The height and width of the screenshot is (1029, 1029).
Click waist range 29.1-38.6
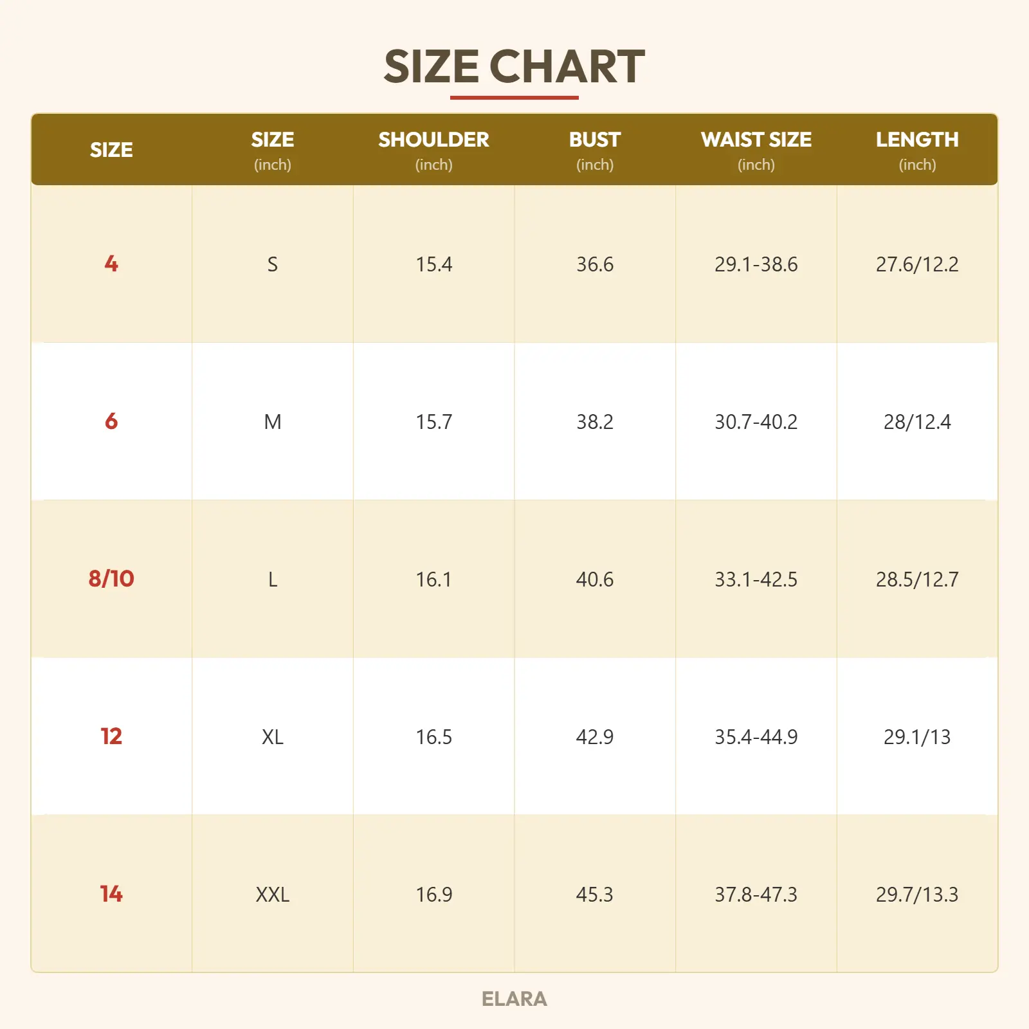756,264
